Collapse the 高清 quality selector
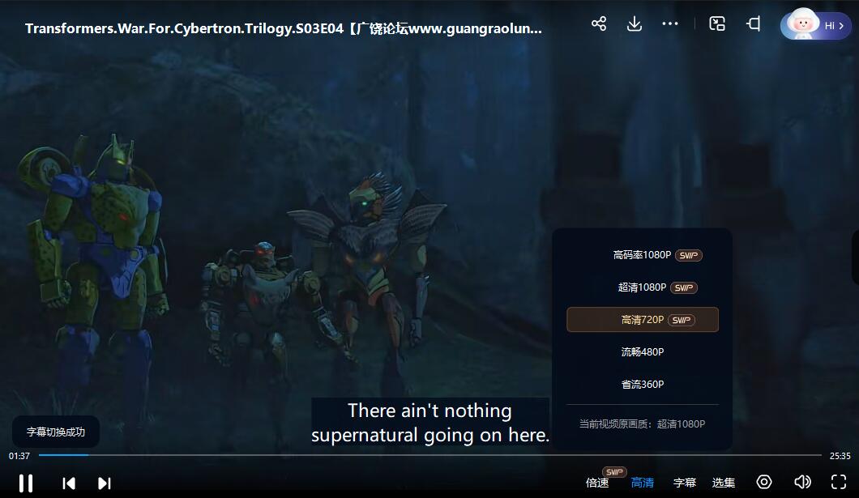This screenshot has width=859, height=498. (643, 483)
